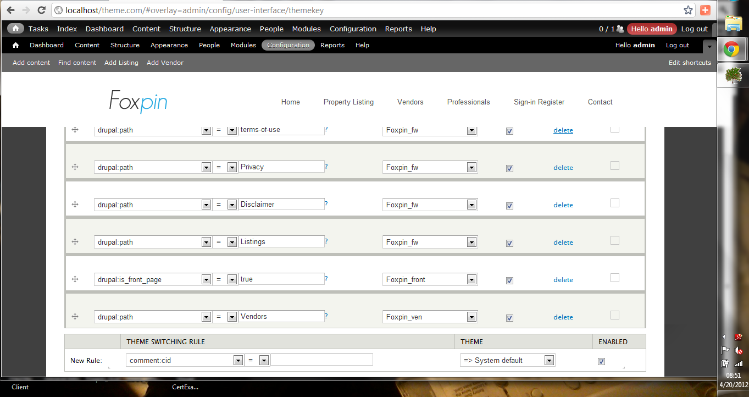The height and width of the screenshot is (397, 749).
Task: Click the Chrome icon in the taskbar
Action: pos(731,50)
